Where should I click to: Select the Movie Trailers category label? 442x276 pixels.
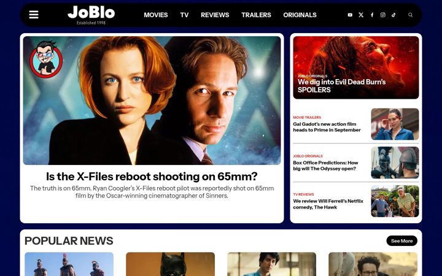click(307, 117)
